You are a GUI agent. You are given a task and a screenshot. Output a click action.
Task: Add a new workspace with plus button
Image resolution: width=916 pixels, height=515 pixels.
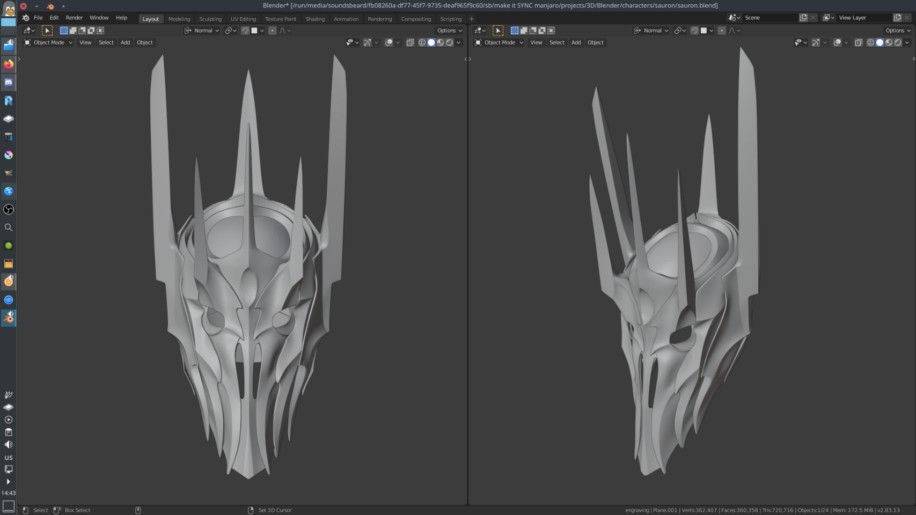tap(472, 19)
